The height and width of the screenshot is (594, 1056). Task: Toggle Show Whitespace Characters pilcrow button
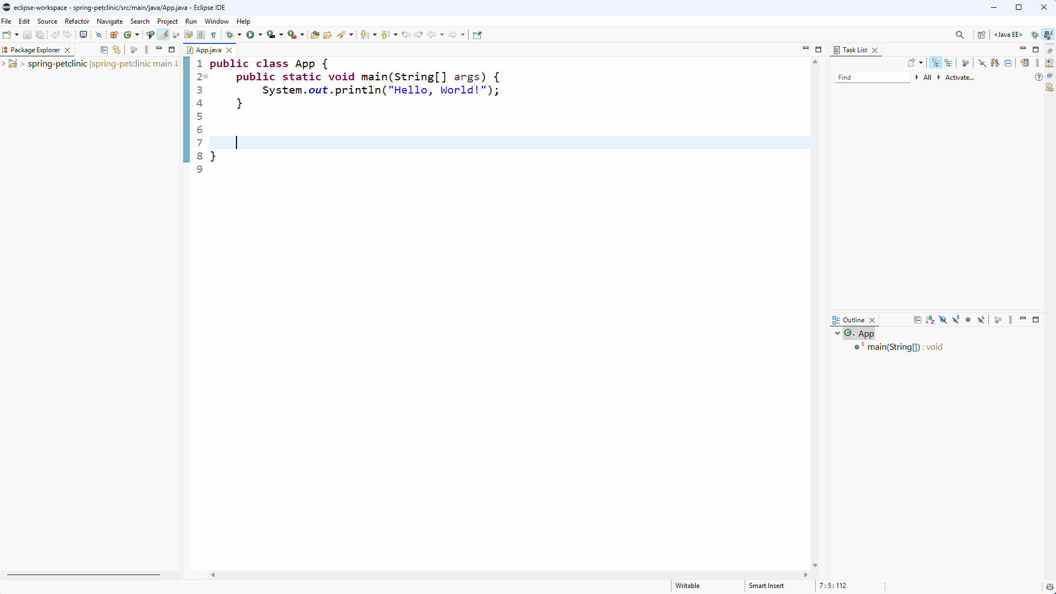point(213,35)
